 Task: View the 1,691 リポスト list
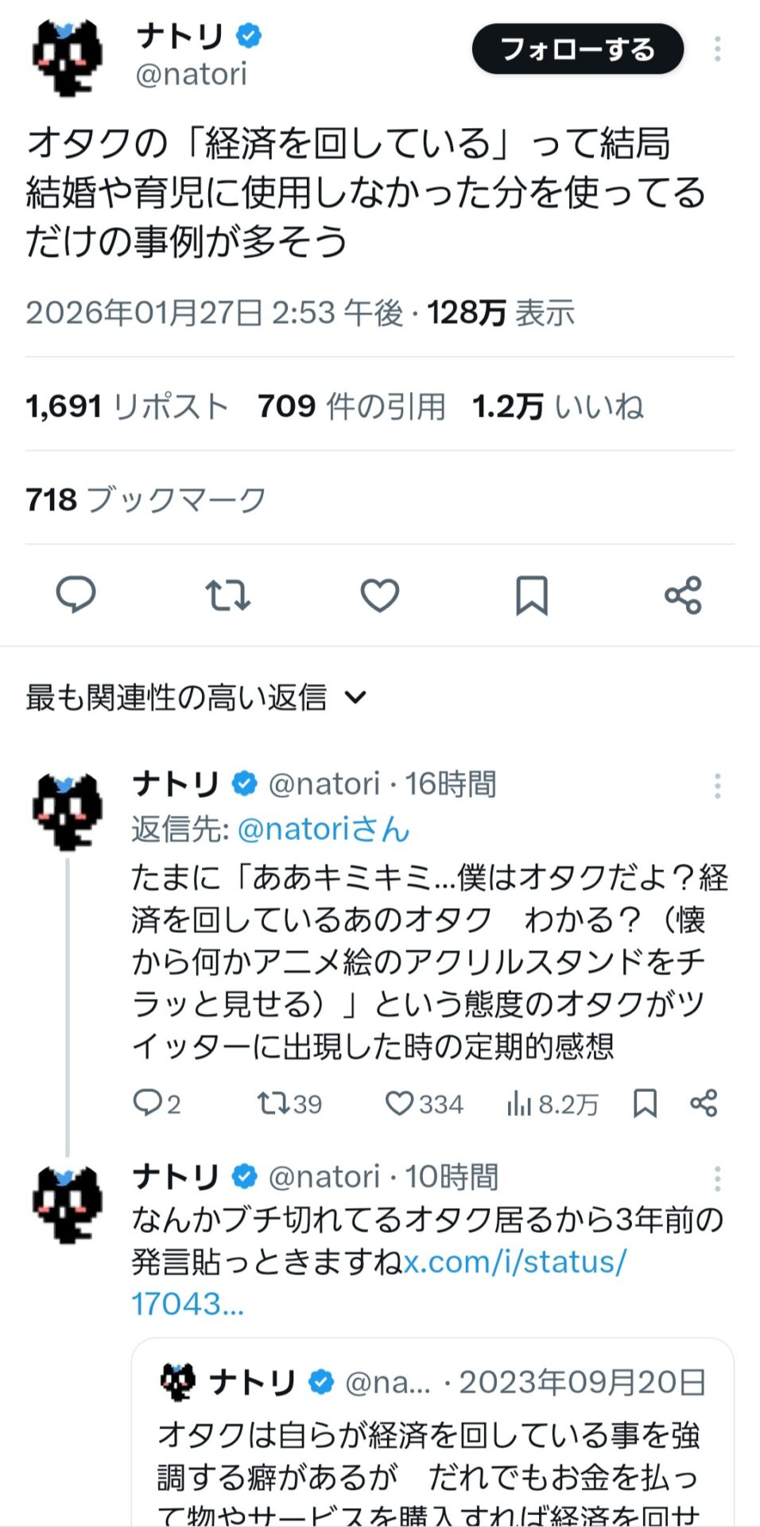[x=127, y=406]
